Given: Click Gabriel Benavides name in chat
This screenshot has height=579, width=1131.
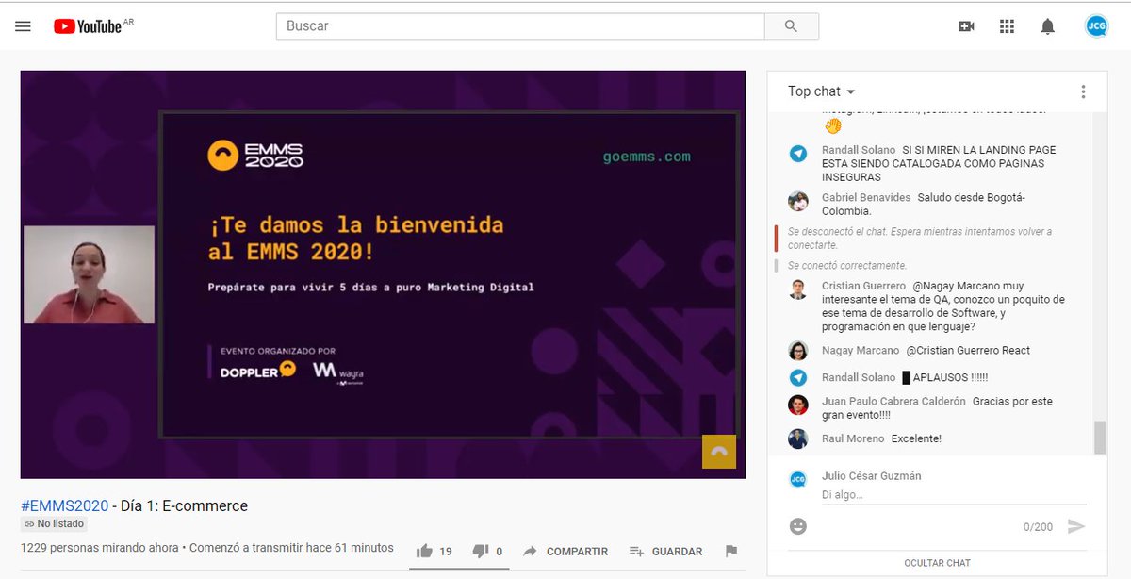Looking at the screenshot, I should tap(865, 197).
